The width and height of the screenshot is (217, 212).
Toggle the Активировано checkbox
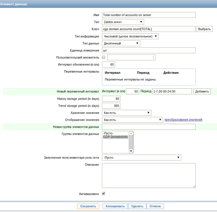click(x=103, y=194)
